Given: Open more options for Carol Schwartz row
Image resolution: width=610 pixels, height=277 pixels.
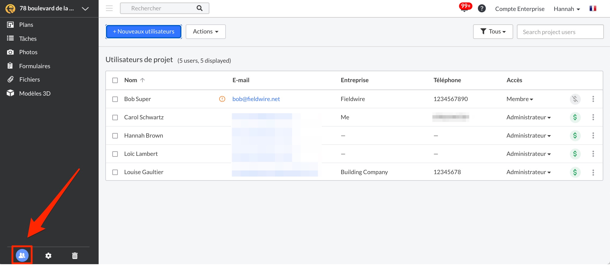Looking at the screenshot, I should tap(593, 117).
